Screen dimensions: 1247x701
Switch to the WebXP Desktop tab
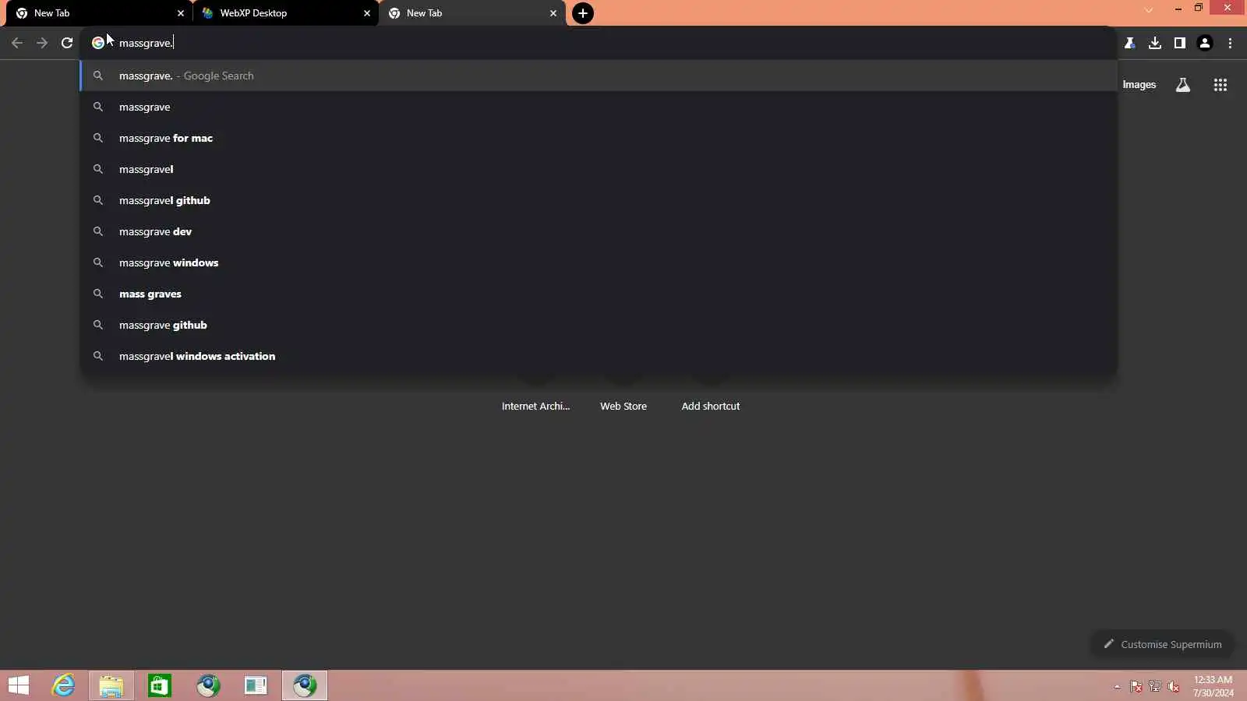pyautogui.click(x=285, y=13)
